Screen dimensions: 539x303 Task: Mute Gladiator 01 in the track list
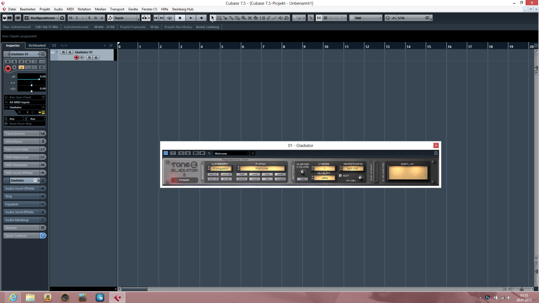pos(63,52)
